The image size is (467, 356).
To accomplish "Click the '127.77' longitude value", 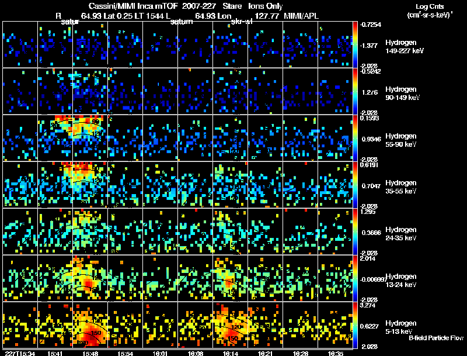I will pyautogui.click(x=267, y=16).
